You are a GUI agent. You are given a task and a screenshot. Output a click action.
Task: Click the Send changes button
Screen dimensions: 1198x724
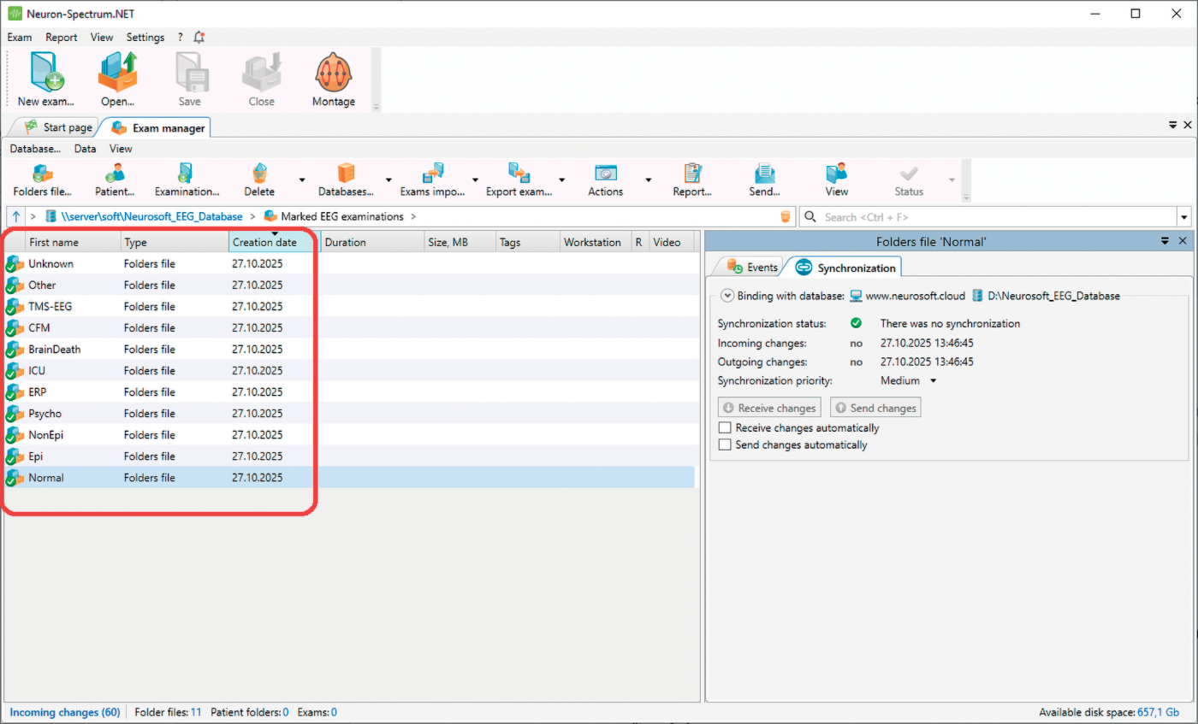875,409
